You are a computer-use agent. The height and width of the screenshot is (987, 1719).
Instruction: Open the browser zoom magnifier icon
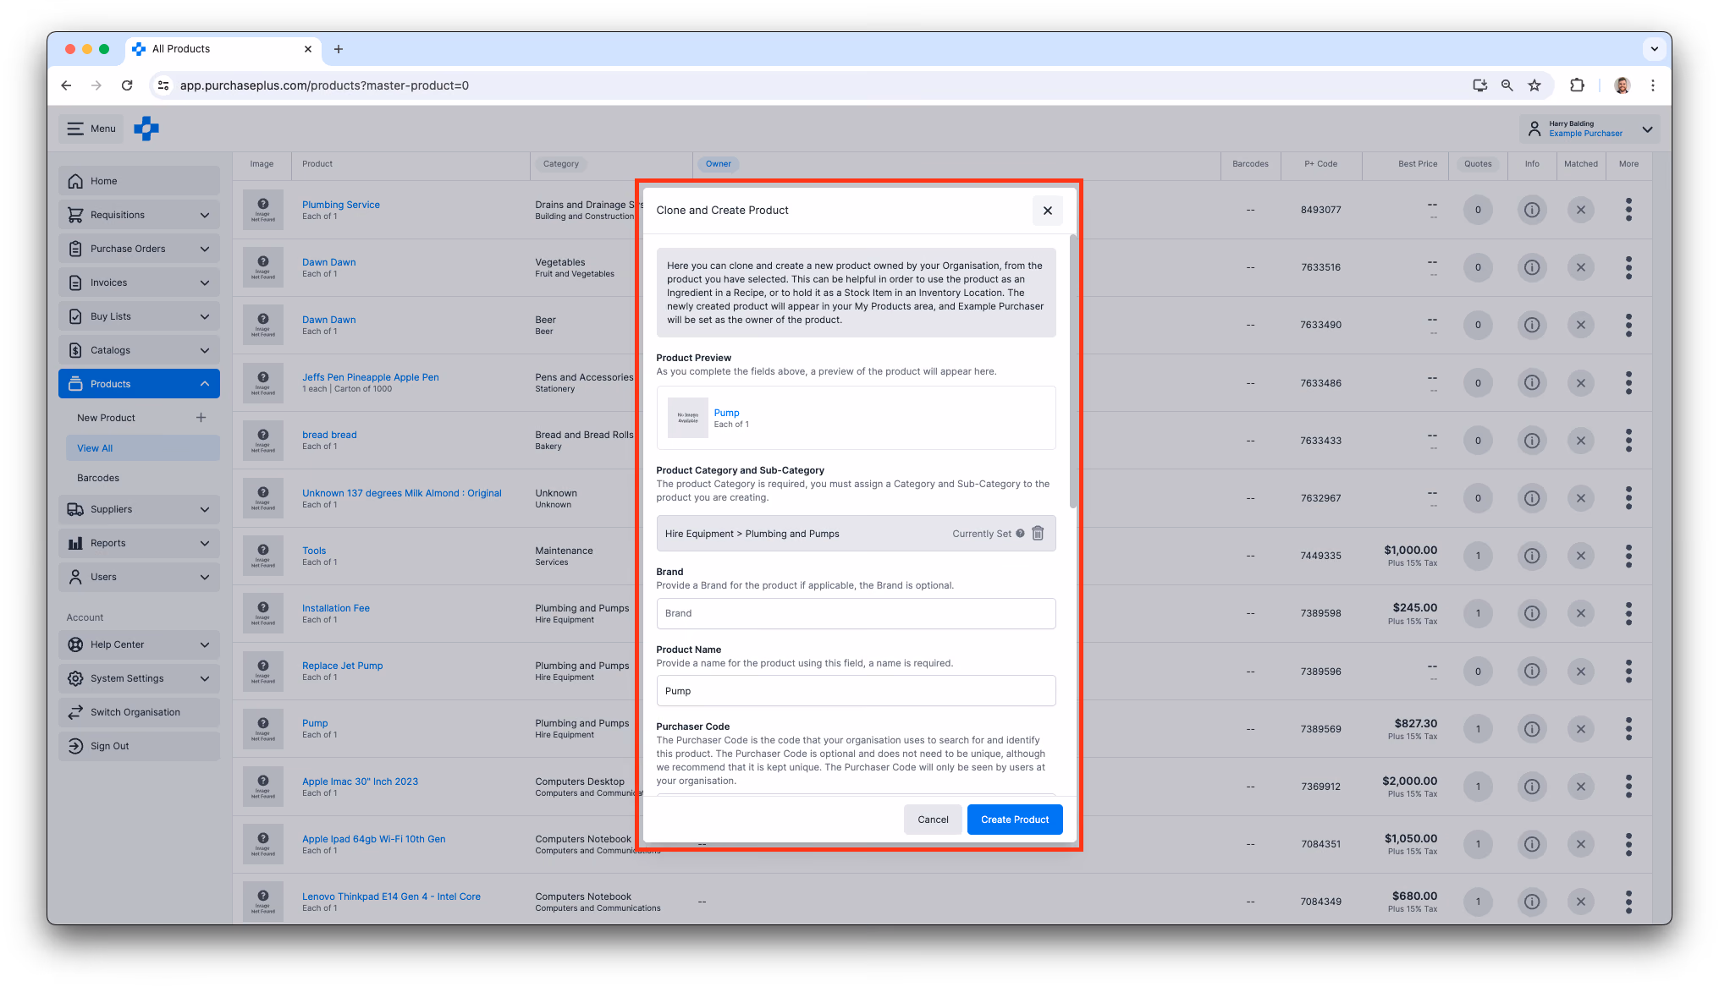[1507, 85]
